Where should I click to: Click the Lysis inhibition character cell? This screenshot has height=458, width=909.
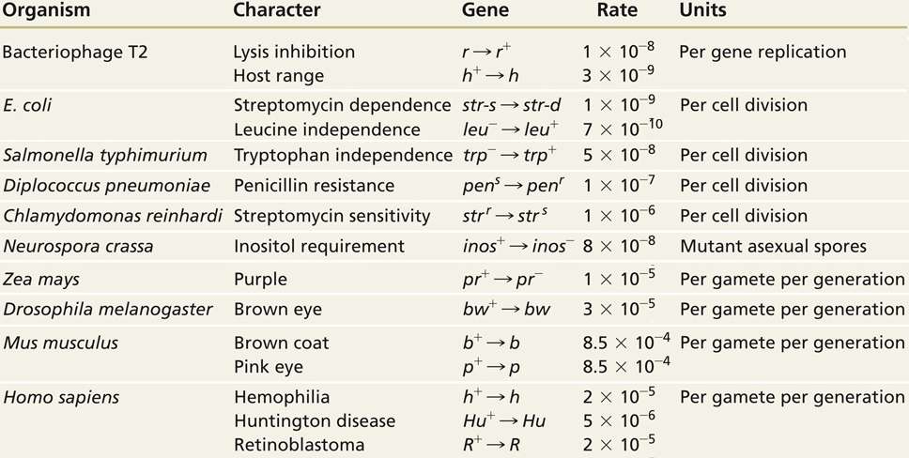294,53
